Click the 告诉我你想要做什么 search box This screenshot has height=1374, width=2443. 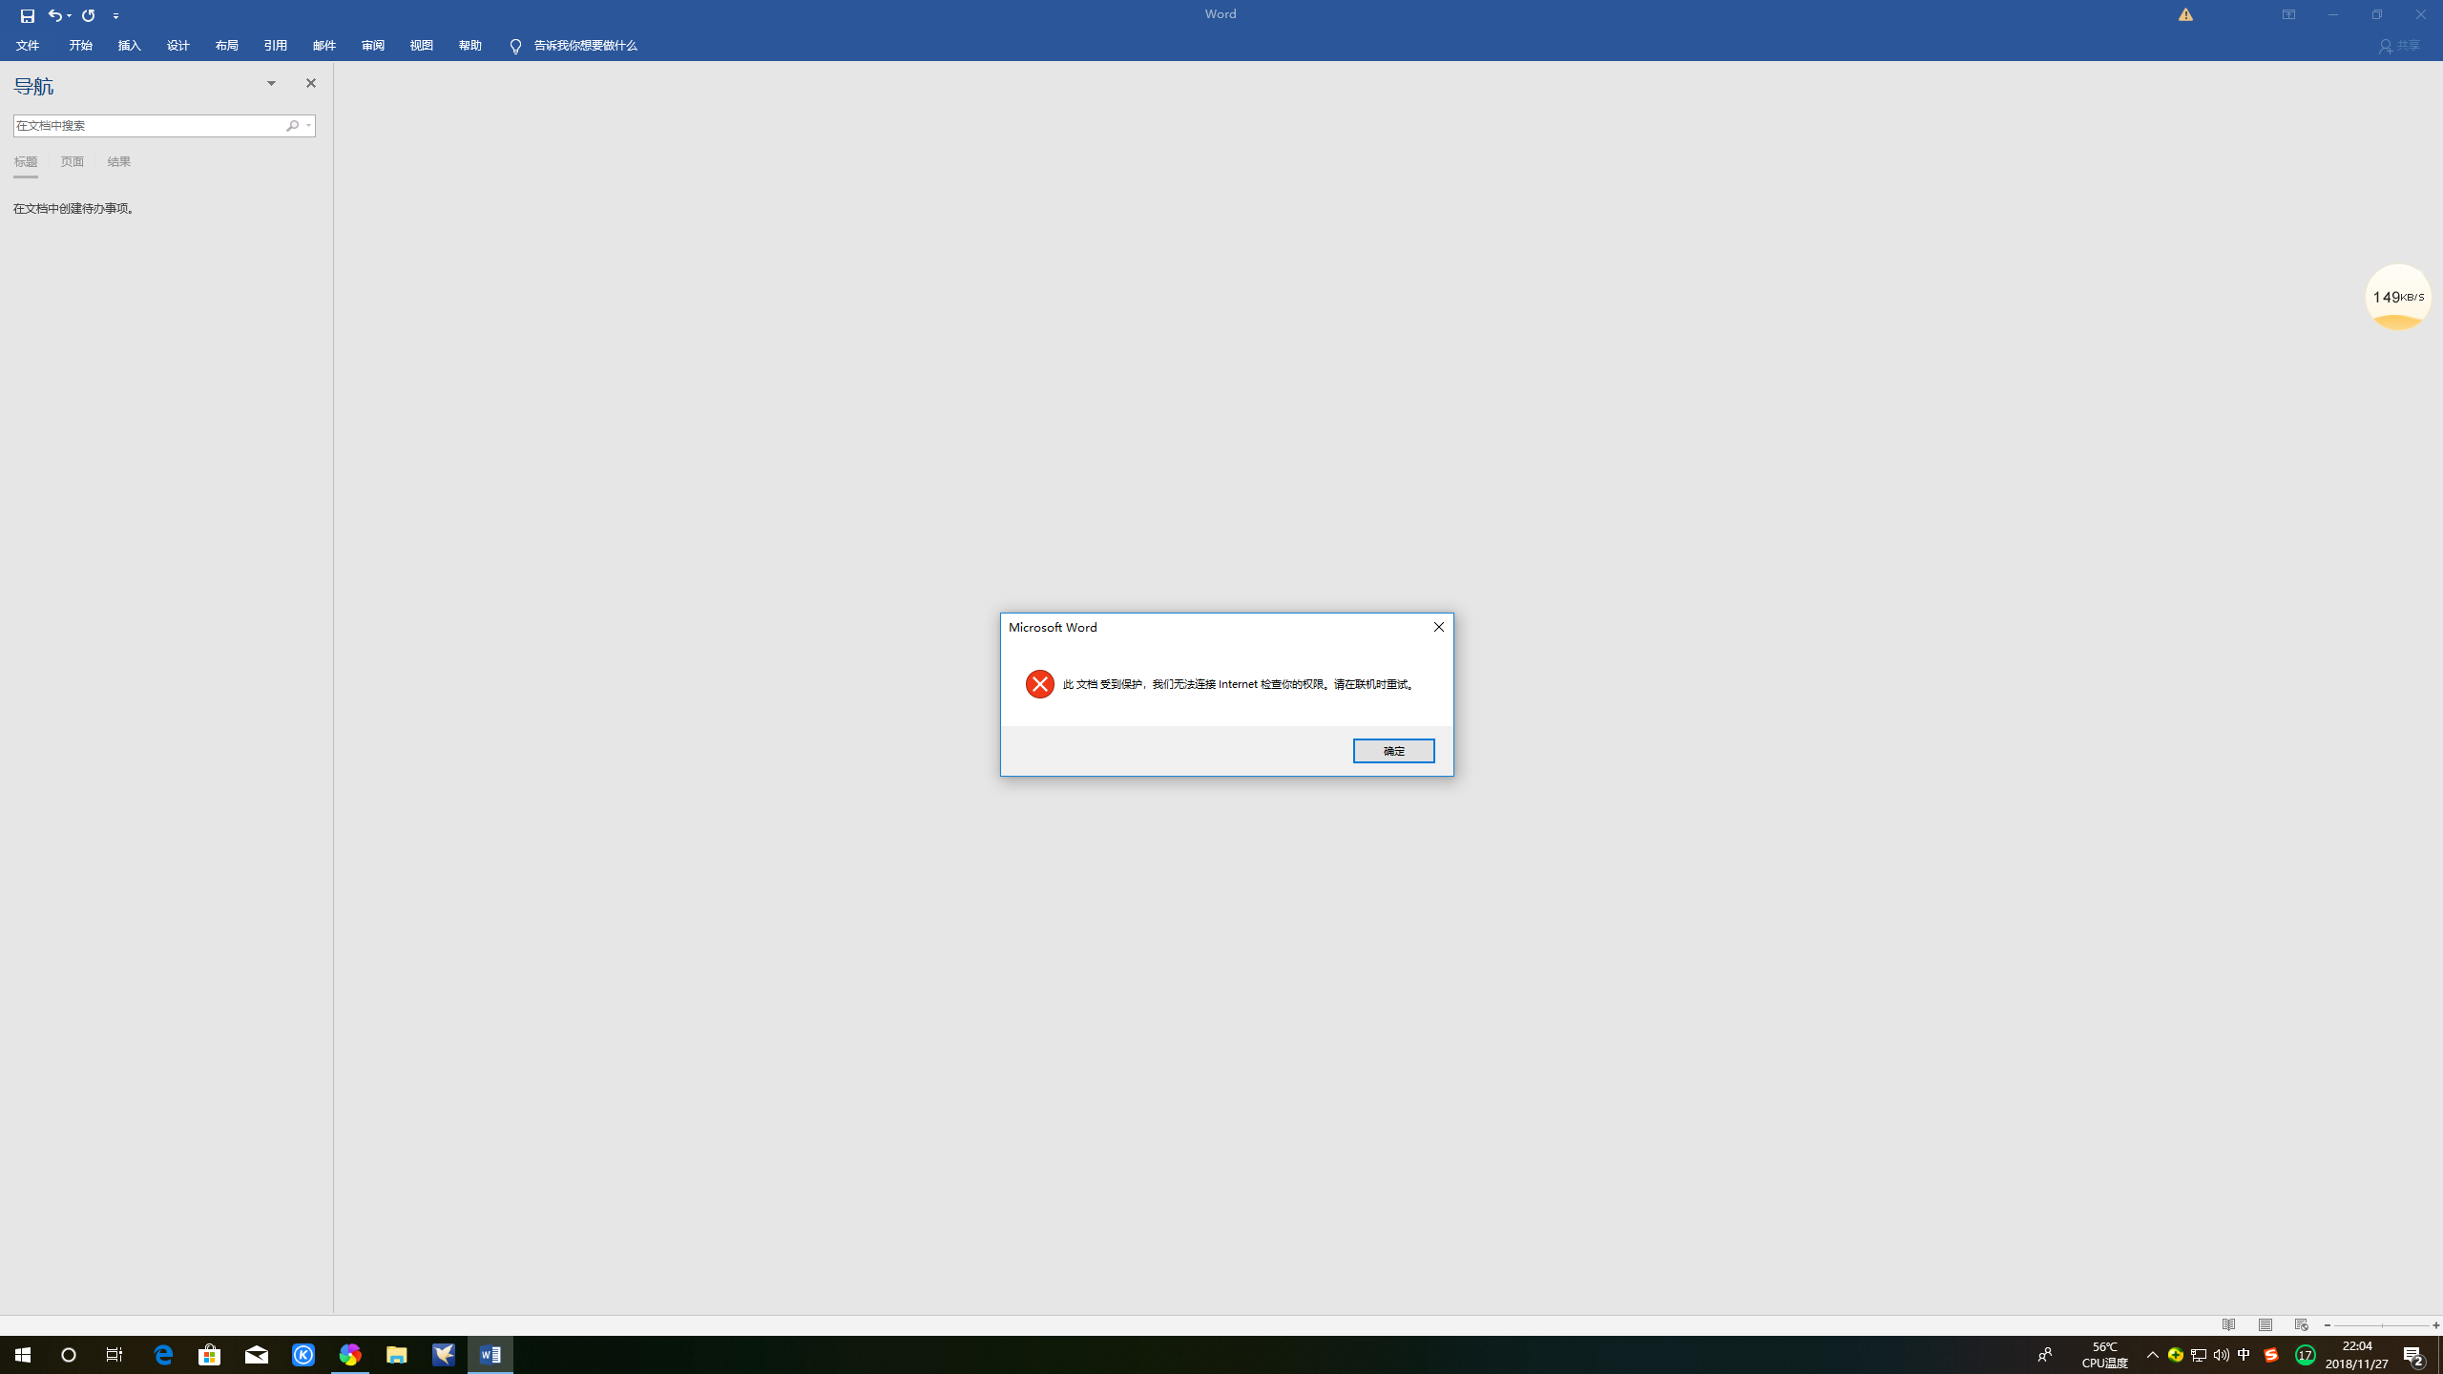[585, 46]
